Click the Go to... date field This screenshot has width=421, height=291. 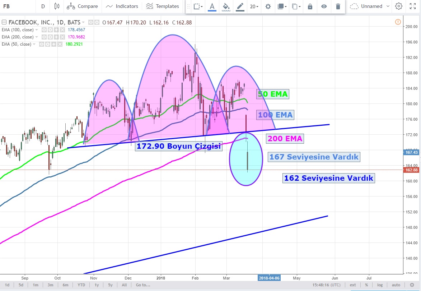click(142, 285)
